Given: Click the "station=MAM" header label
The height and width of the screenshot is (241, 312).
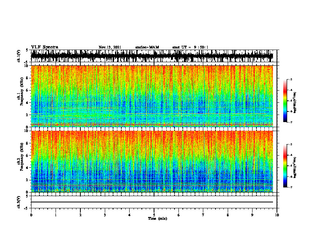Looking at the screenshot, I should (147, 47).
